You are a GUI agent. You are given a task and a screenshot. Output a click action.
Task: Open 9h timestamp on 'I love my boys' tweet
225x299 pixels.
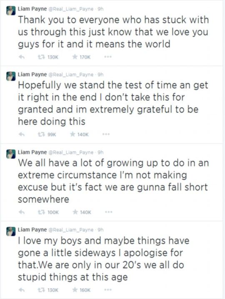pos(100,230)
